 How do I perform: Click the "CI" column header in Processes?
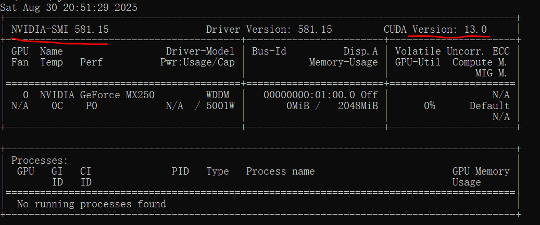pyautogui.click(x=86, y=171)
